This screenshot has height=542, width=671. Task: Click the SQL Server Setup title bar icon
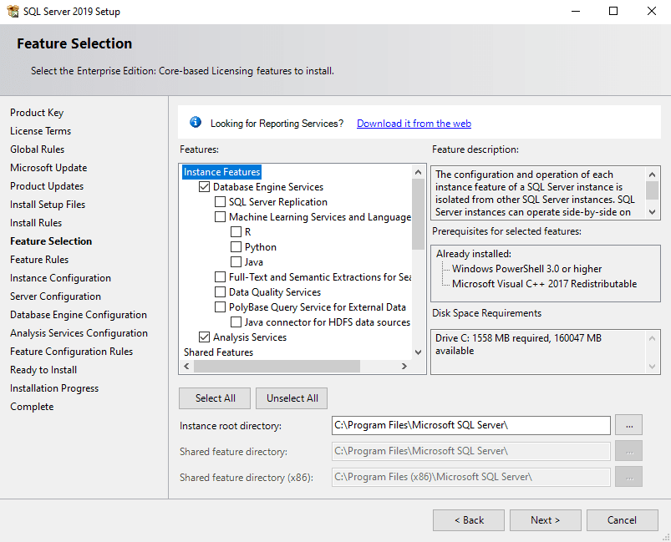13,12
